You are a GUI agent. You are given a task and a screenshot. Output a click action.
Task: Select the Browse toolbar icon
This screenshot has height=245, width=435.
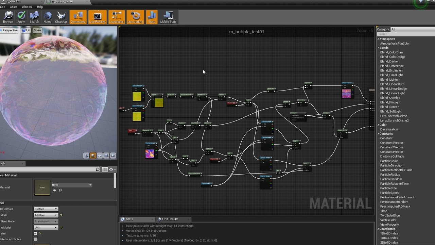(x=8, y=16)
